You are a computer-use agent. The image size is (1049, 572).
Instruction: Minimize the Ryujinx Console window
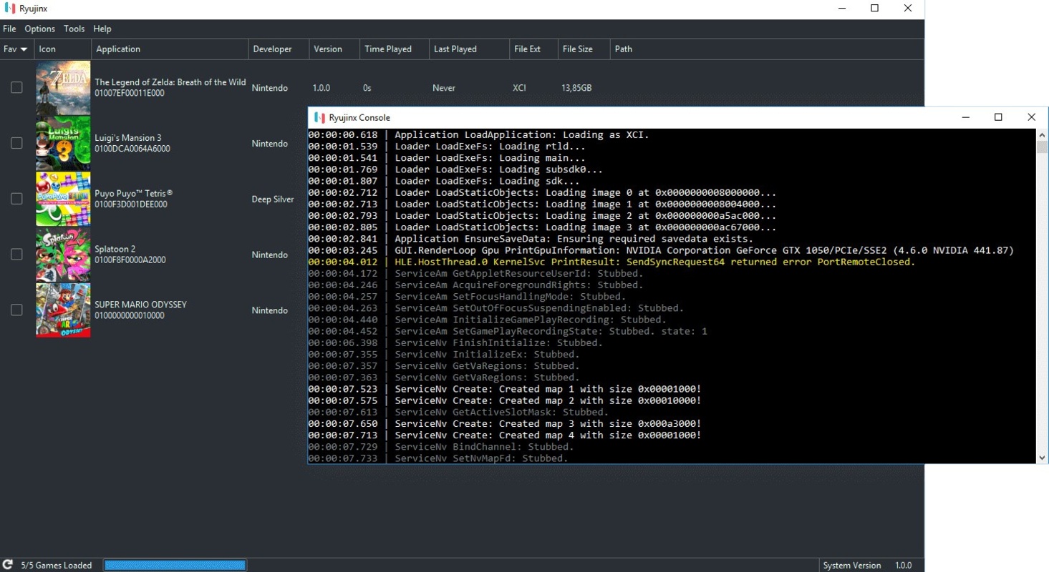[966, 117]
